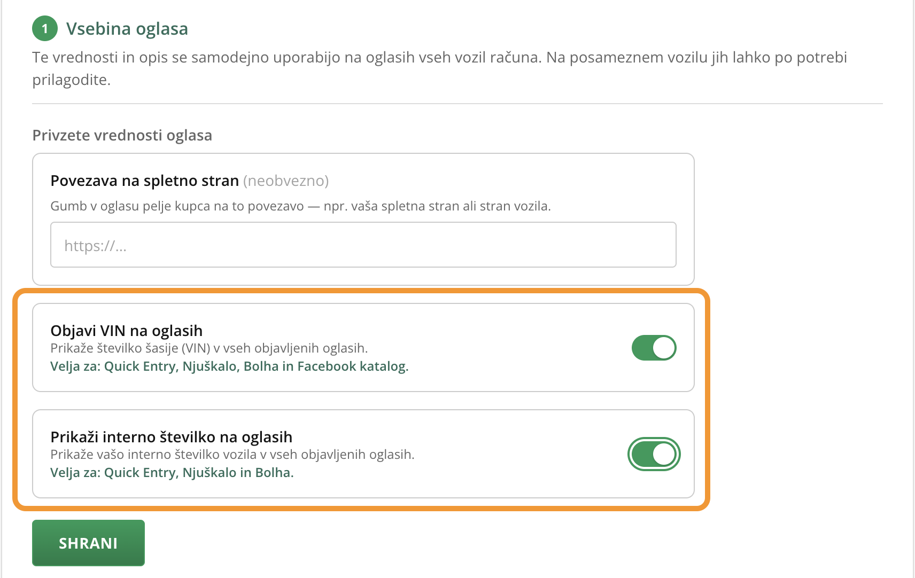Click the Te vrednosti in opis paragraph

pos(440,68)
